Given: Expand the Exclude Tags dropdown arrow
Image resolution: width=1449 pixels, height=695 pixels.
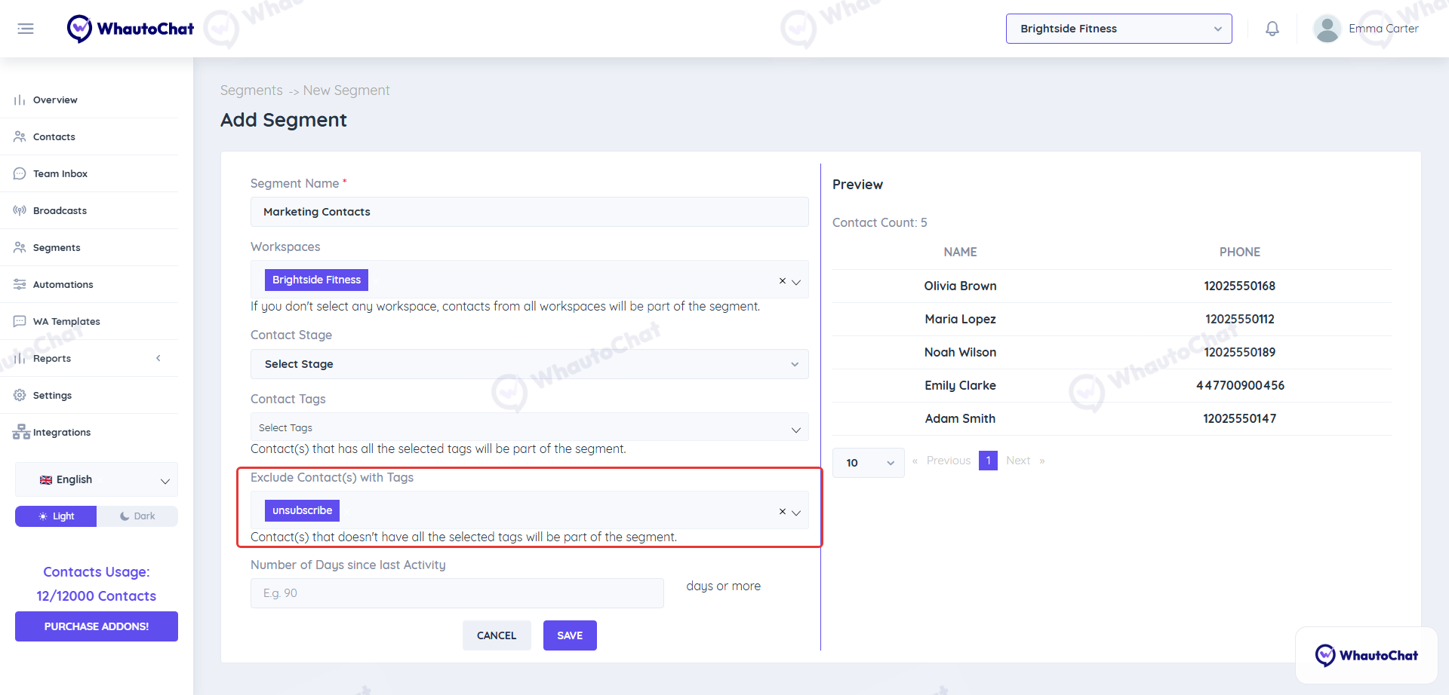Looking at the screenshot, I should [796, 513].
